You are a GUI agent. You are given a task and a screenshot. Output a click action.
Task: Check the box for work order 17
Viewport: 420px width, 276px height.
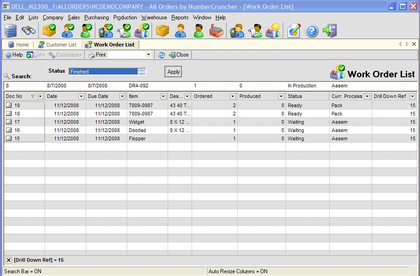[x=9, y=122]
